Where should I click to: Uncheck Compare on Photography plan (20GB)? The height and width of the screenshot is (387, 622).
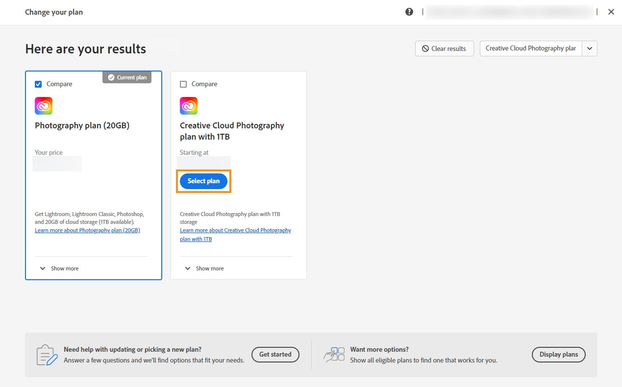(x=38, y=84)
